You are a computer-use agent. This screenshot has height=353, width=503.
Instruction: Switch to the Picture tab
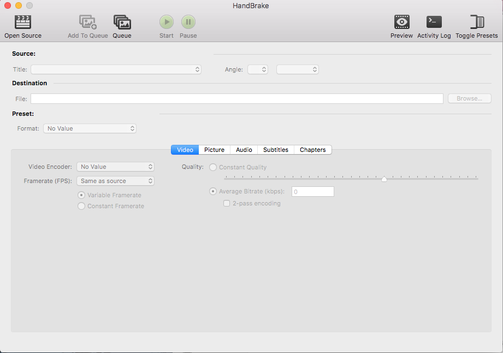point(214,150)
